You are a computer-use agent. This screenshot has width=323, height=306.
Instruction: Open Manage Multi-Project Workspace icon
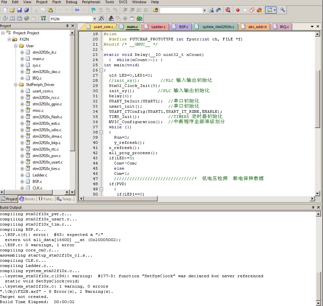click(118, 18)
